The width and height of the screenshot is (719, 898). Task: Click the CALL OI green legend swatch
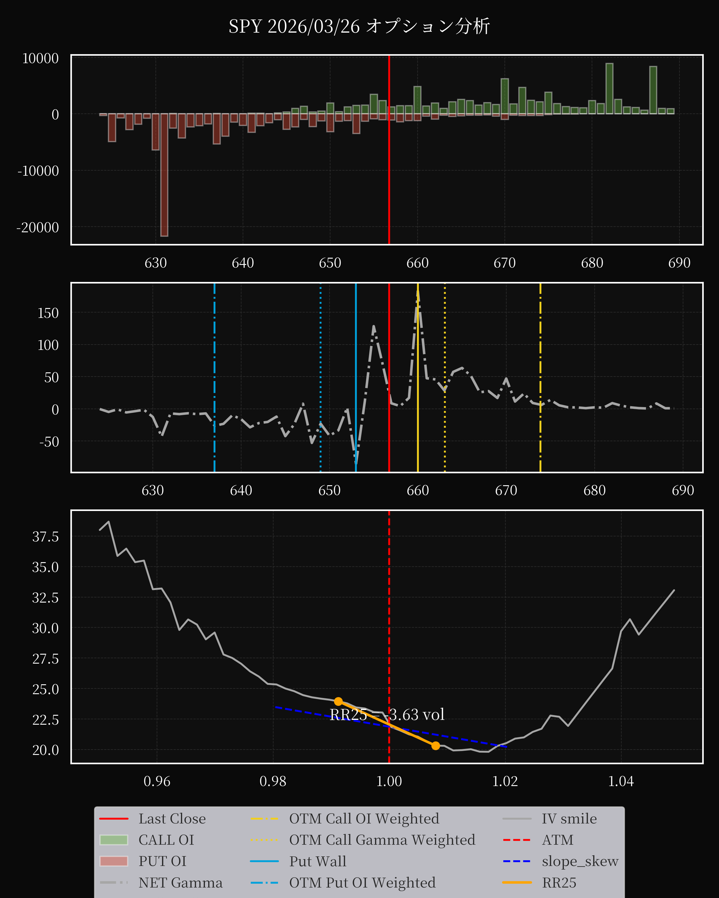(114, 840)
